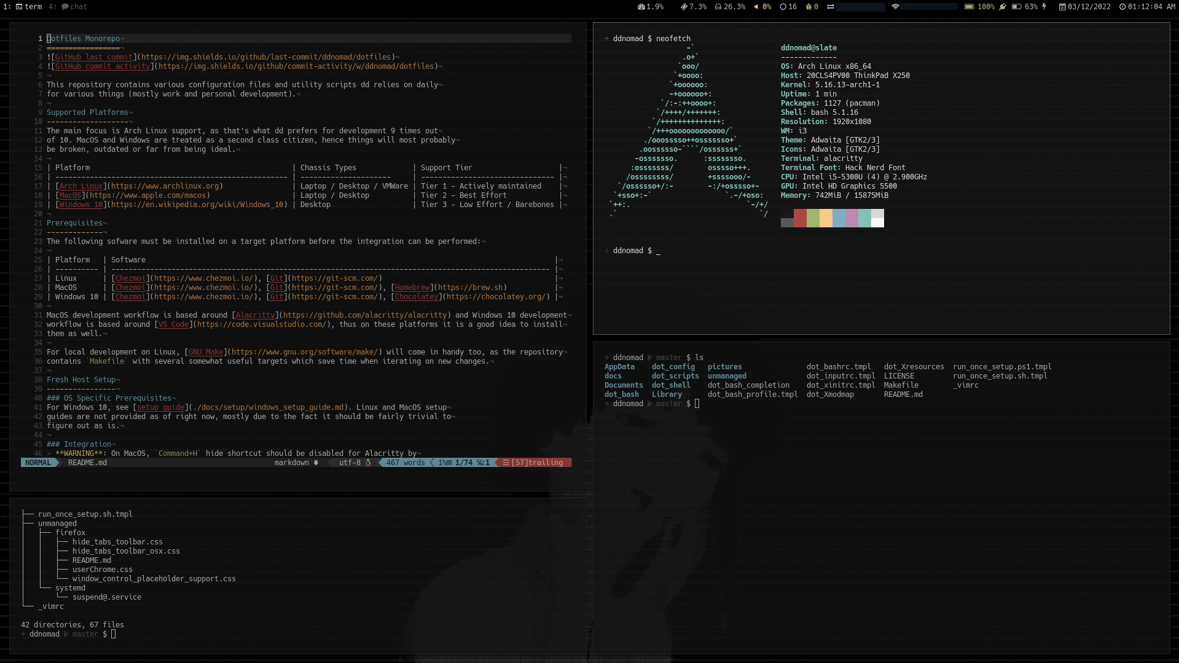
Task: Click the Kernel 5.16.13-arch1-1 line
Action: pyautogui.click(x=830, y=85)
